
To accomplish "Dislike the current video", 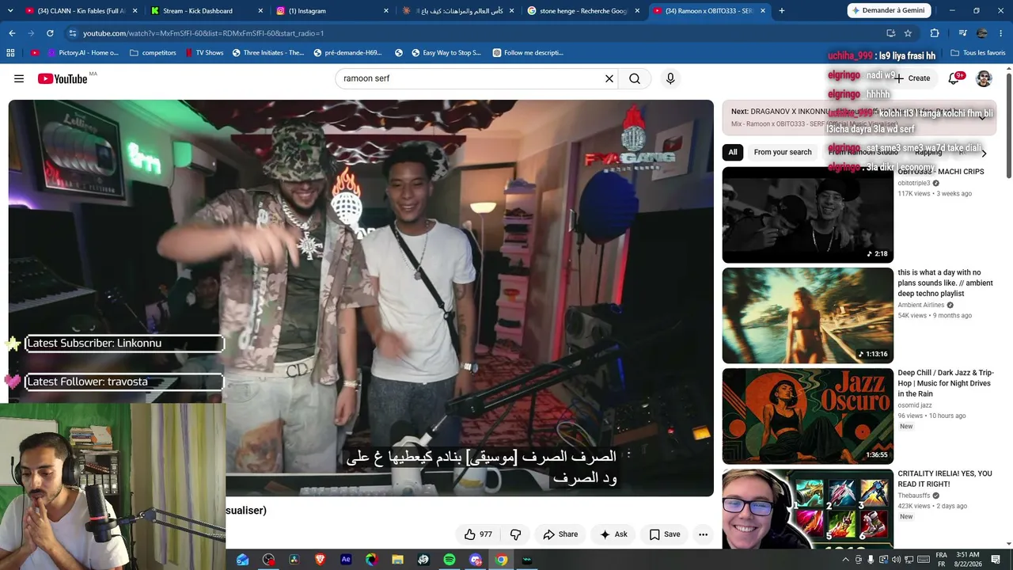I will pos(515,534).
